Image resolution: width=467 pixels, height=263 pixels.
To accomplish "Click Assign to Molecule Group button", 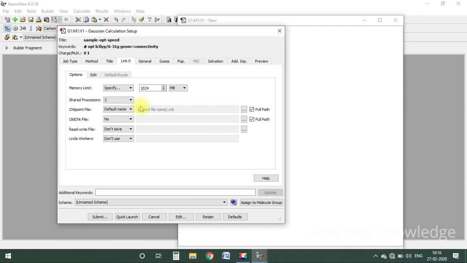I will point(261,202).
